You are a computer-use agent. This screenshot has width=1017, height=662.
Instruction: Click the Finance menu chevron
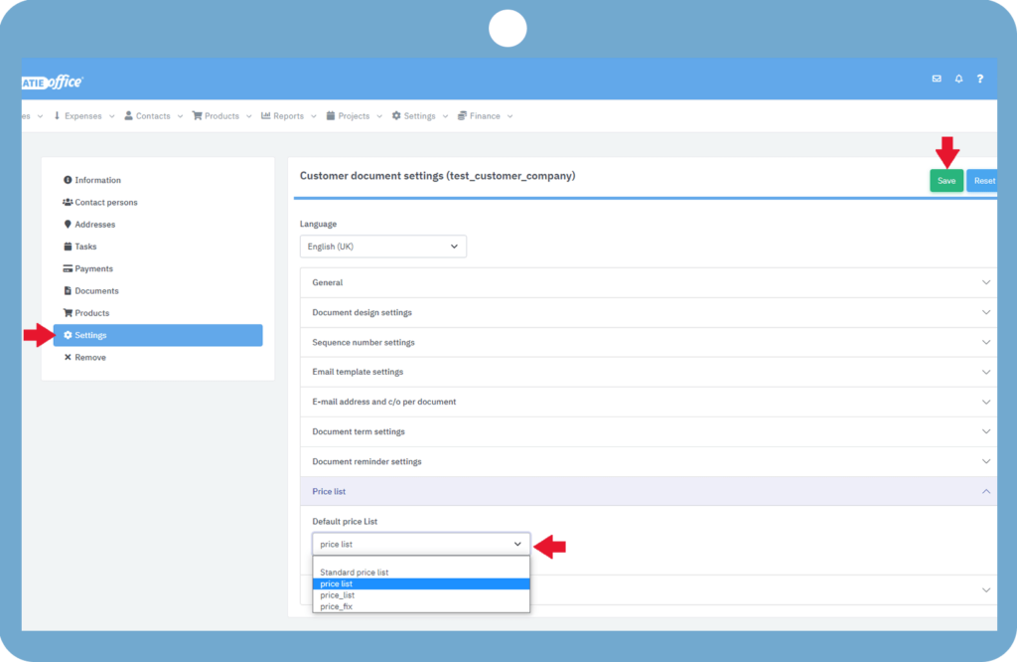tap(509, 116)
